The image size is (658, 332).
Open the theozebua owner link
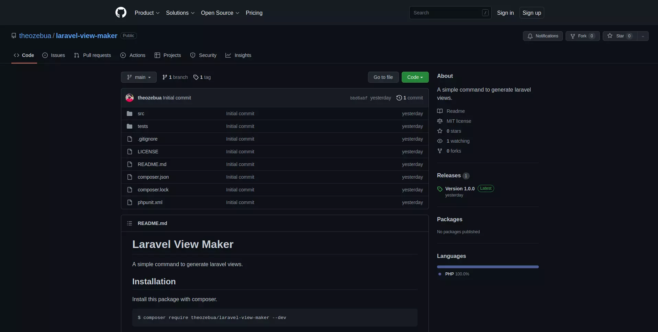tap(35, 36)
